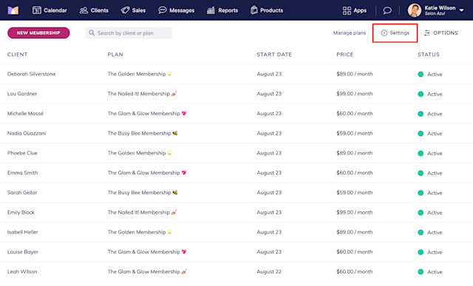Screen dimensions: 473x286
Task: Open Apps from the top bar label
Action: point(360,10)
